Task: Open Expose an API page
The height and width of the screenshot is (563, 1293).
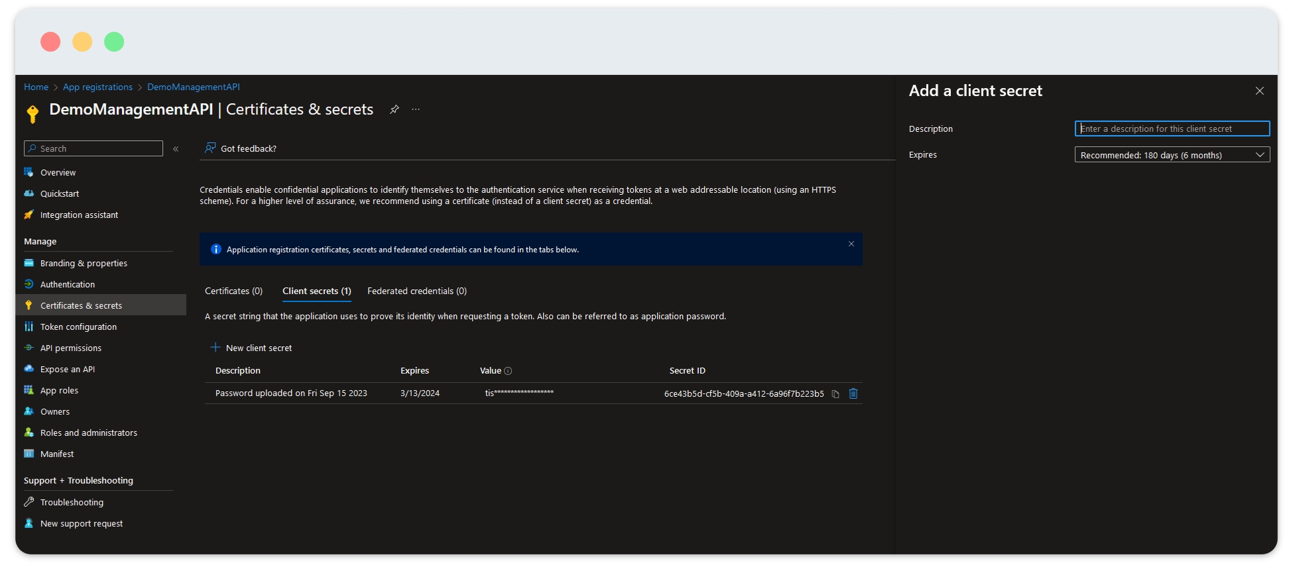Action: (x=68, y=369)
